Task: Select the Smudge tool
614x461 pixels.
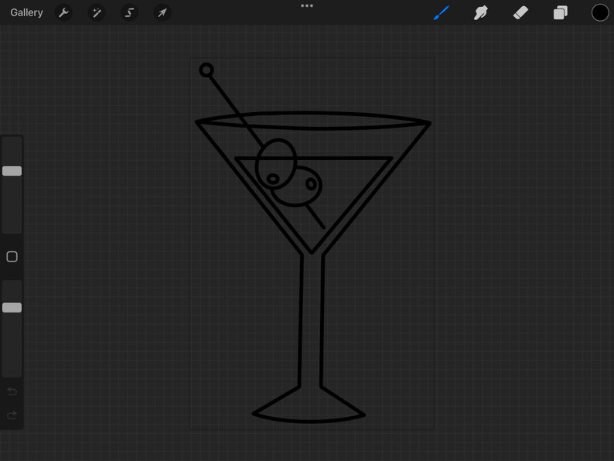Action: click(480, 12)
